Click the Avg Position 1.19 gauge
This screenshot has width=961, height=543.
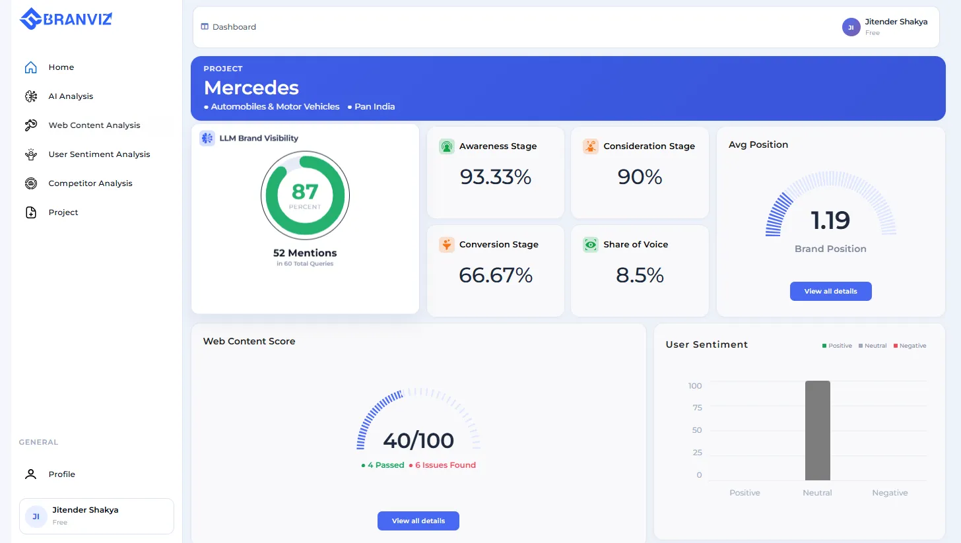(x=830, y=205)
